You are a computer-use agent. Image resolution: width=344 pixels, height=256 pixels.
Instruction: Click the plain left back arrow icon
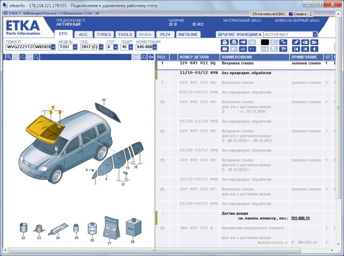(x=314, y=49)
